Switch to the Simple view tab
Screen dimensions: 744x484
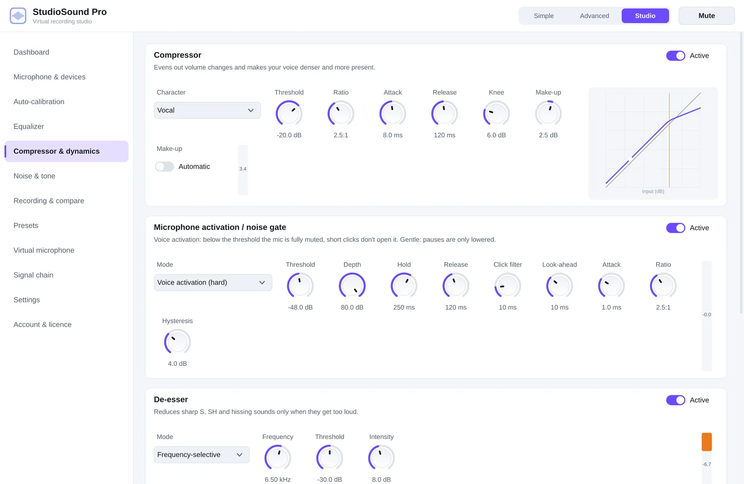tap(544, 16)
